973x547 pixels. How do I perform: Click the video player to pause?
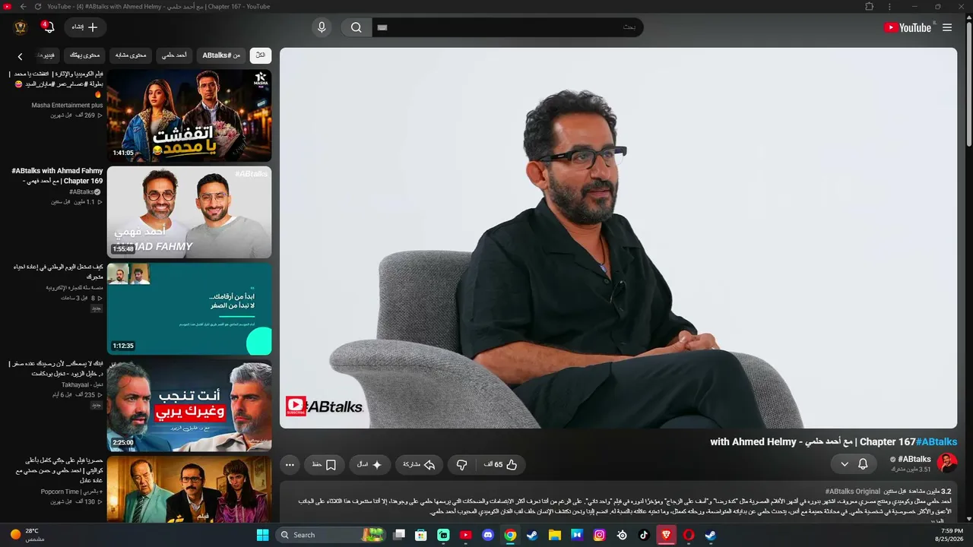618,238
